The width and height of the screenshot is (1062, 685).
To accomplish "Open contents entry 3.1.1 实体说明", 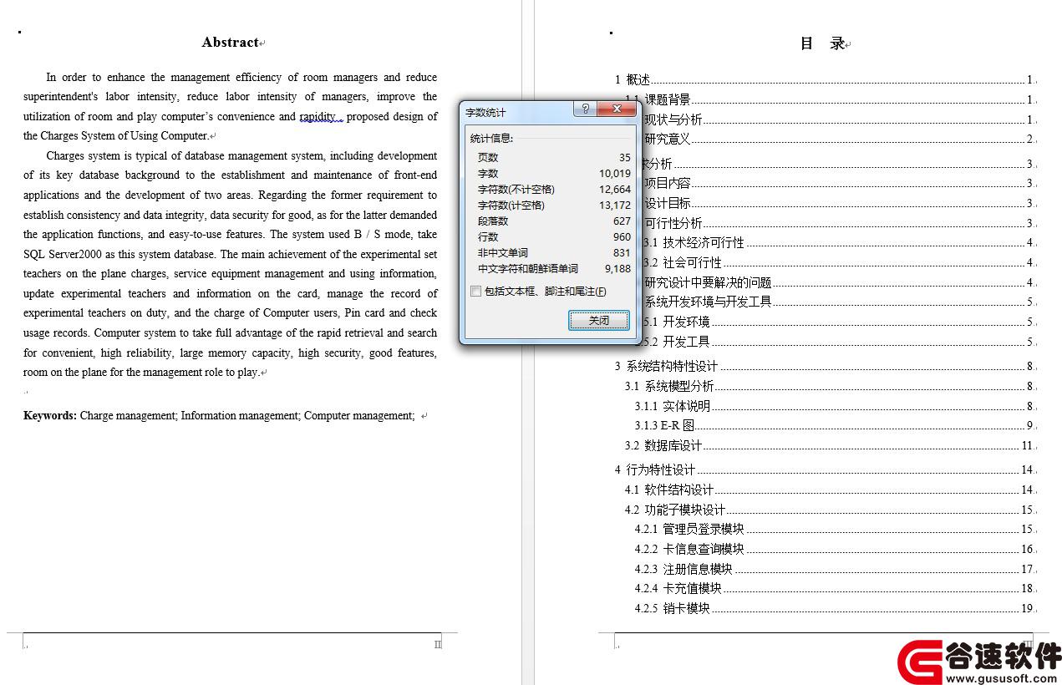I will pos(834,406).
